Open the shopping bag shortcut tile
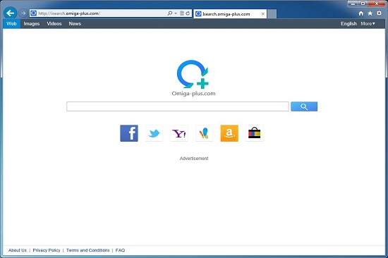 (255, 133)
